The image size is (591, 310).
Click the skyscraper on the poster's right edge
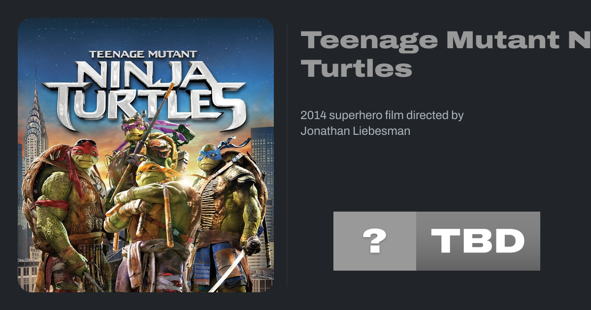click(x=263, y=148)
